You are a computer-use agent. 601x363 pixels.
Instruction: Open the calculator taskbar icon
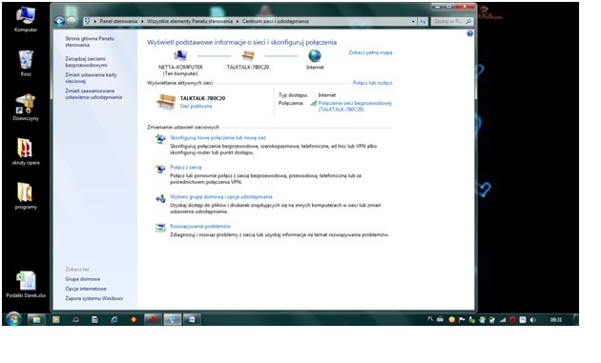(94, 319)
